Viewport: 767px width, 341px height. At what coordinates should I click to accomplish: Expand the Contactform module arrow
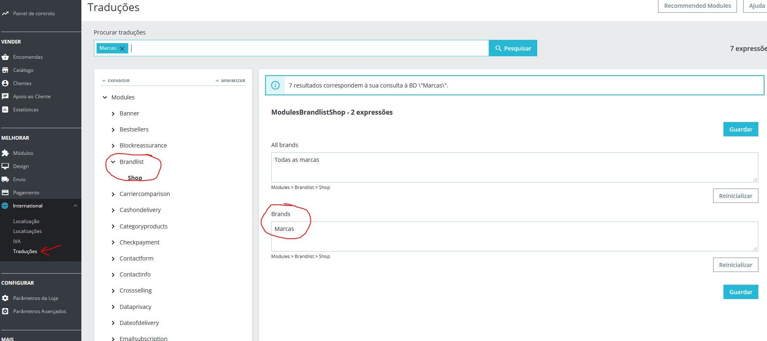pos(113,259)
